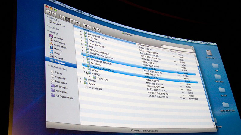Screen dimensions: 241x135
Task: Show files modified Today in Search For
Action: tap(56, 73)
